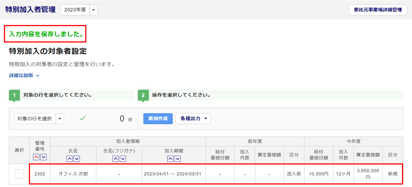
Task: Sort 氏名 column ascending
Action: (x=70, y=159)
